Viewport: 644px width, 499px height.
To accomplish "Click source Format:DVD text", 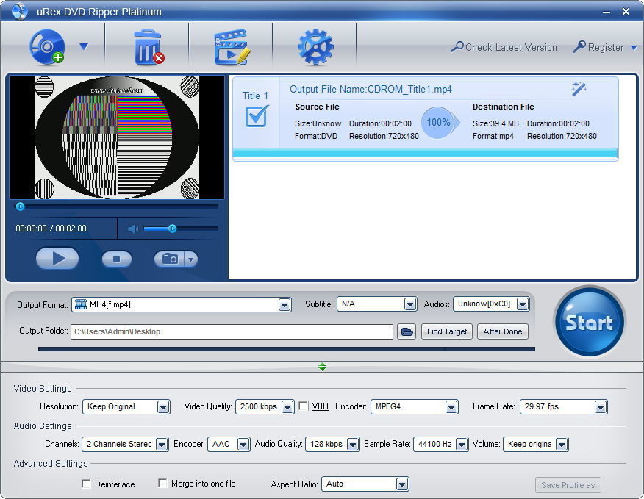I will (316, 136).
